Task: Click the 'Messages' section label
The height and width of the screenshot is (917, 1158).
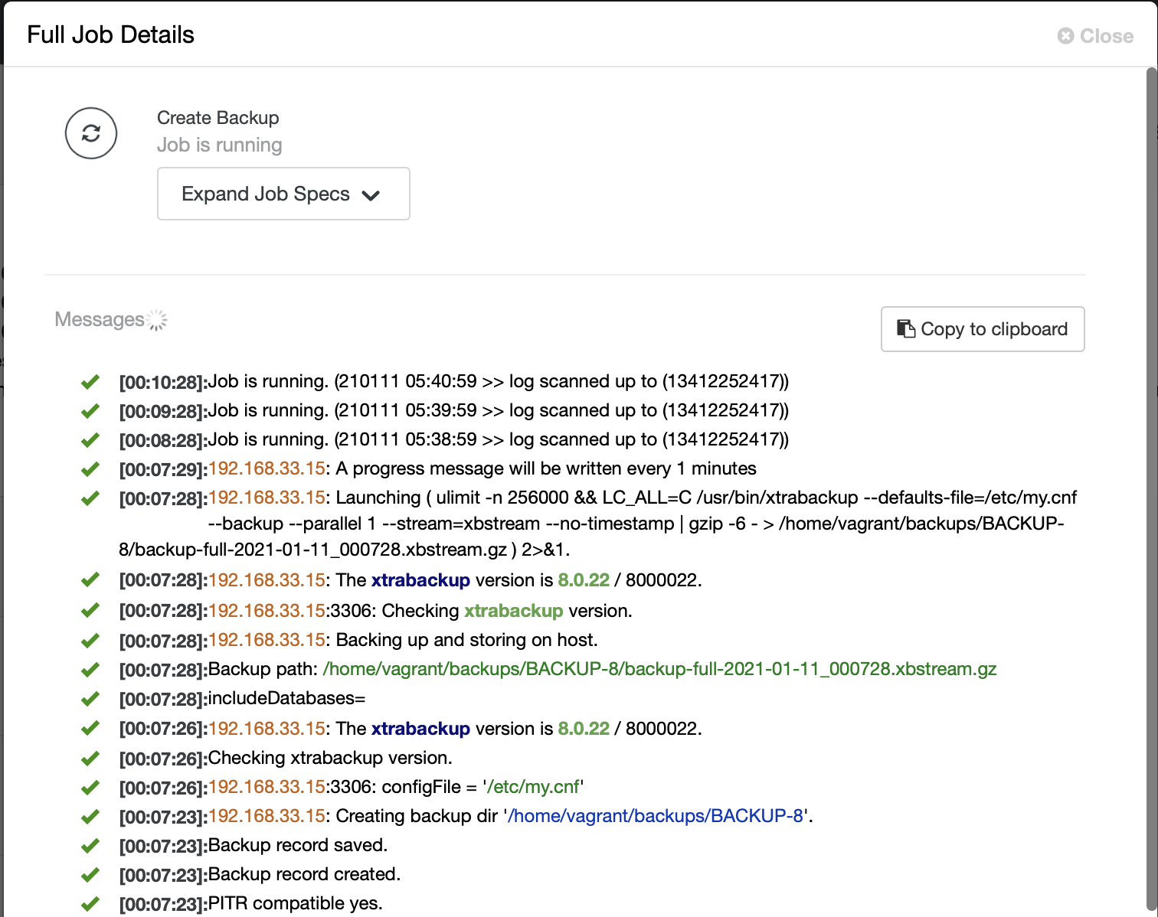Action: [x=100, y=319]
